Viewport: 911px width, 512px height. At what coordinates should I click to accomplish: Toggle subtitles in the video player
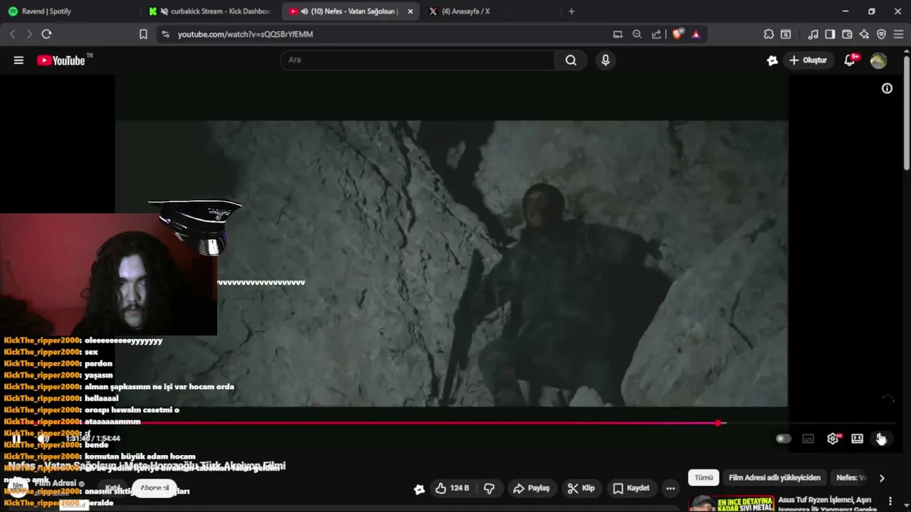point(808,438)
